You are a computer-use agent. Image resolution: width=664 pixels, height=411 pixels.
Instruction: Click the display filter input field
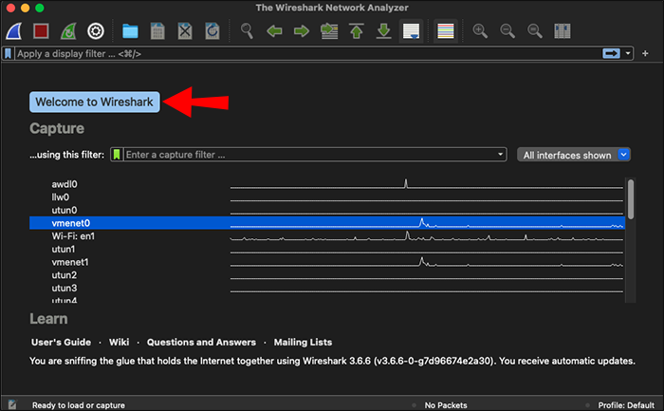(307, 53)
